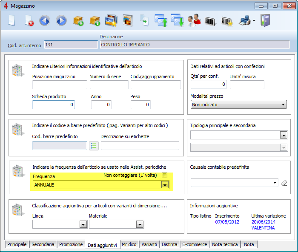
Task: Click the Anno field
Action: click(101, 105)
